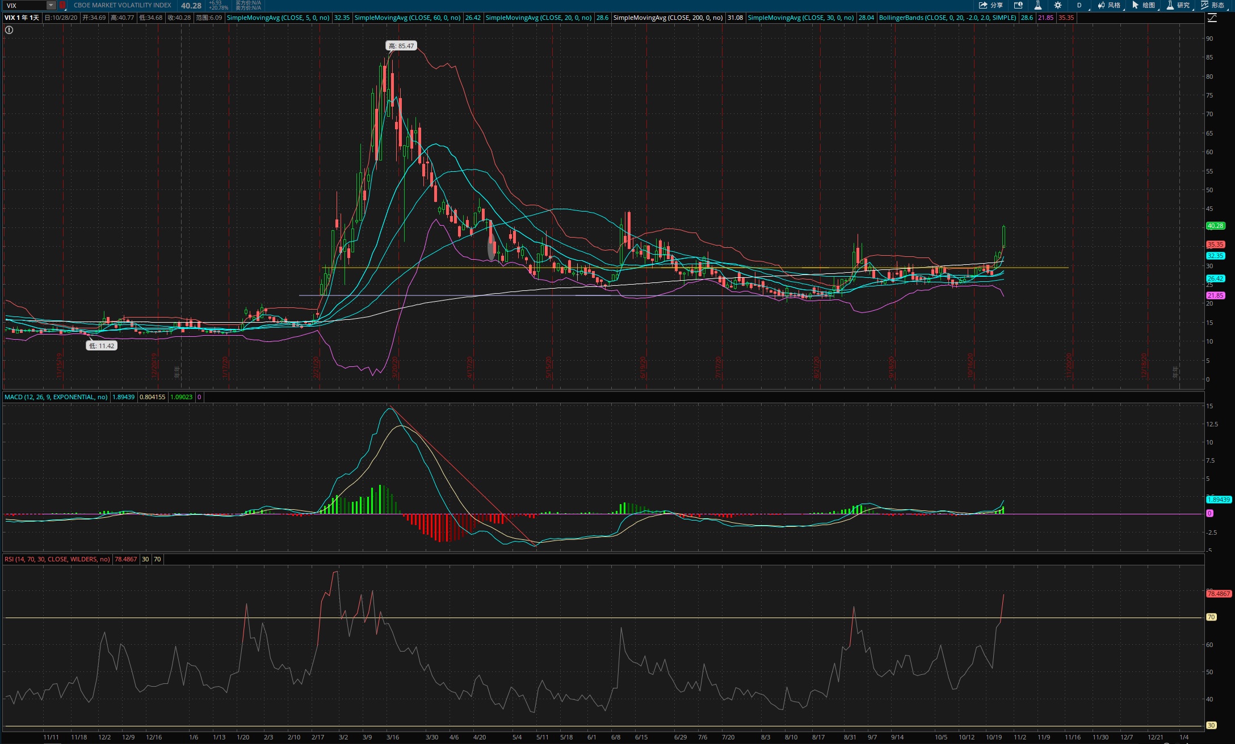Click the chart info window icon
The width and height of the screenshot is (1235, 744).
coord(1018,5)
